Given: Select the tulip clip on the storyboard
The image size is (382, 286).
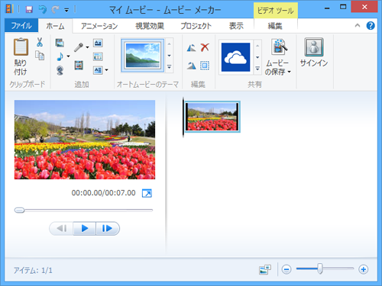Looking at the screenshot, I should [212, 117].
